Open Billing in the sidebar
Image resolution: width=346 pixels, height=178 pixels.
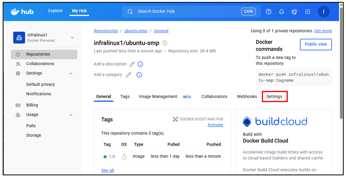[32, 105]
